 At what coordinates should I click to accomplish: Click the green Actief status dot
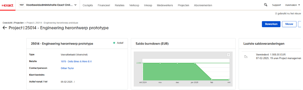pos(114,43)
